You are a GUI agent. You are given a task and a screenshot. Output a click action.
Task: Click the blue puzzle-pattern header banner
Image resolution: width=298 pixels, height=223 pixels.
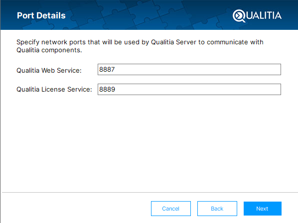(149, 15)
